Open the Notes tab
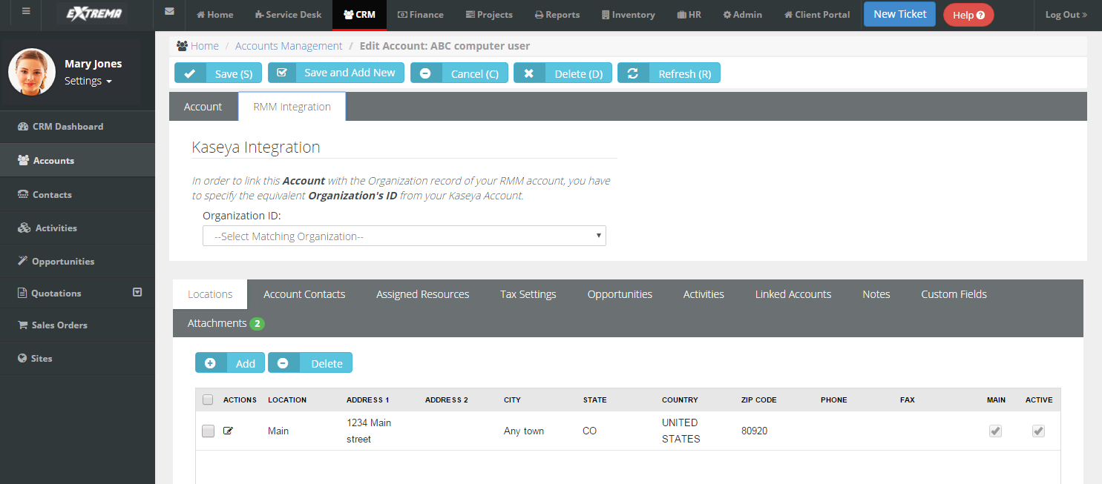The image size is (1102, 484). click(x=876, y=294)
